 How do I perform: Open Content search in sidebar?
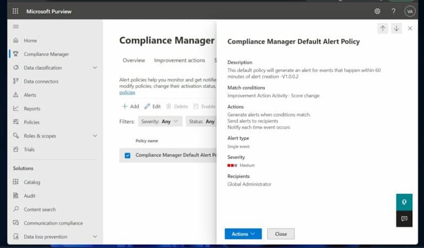pos(40,209)
